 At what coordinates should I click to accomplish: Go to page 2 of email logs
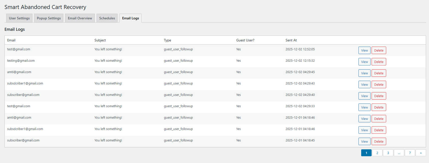tap(377, 153)
